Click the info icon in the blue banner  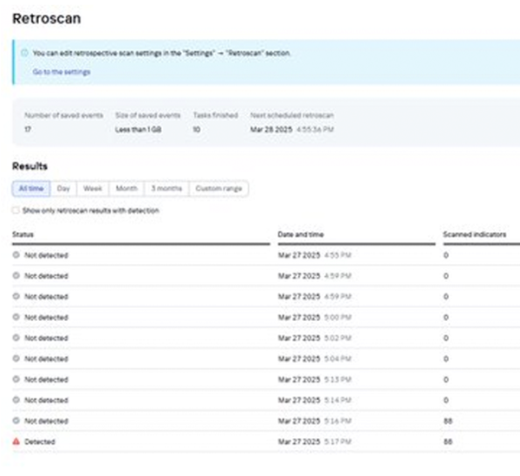click(x=24, y=53)
